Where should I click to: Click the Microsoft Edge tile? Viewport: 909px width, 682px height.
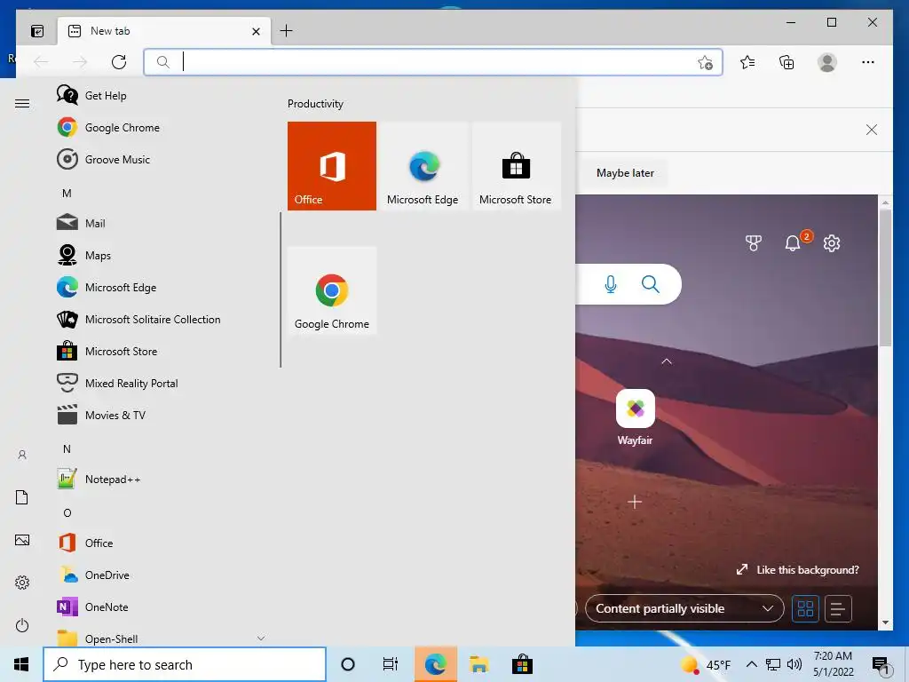click(x=423, y=166)
